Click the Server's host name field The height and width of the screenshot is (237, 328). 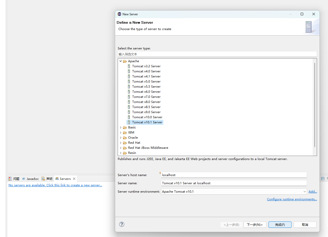[x=234, y=175]
